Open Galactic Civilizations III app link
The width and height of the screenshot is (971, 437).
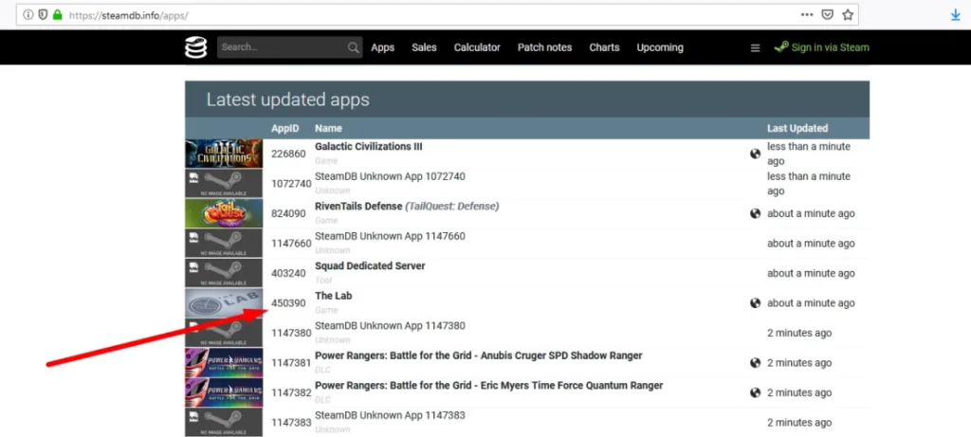click(369, 147)
